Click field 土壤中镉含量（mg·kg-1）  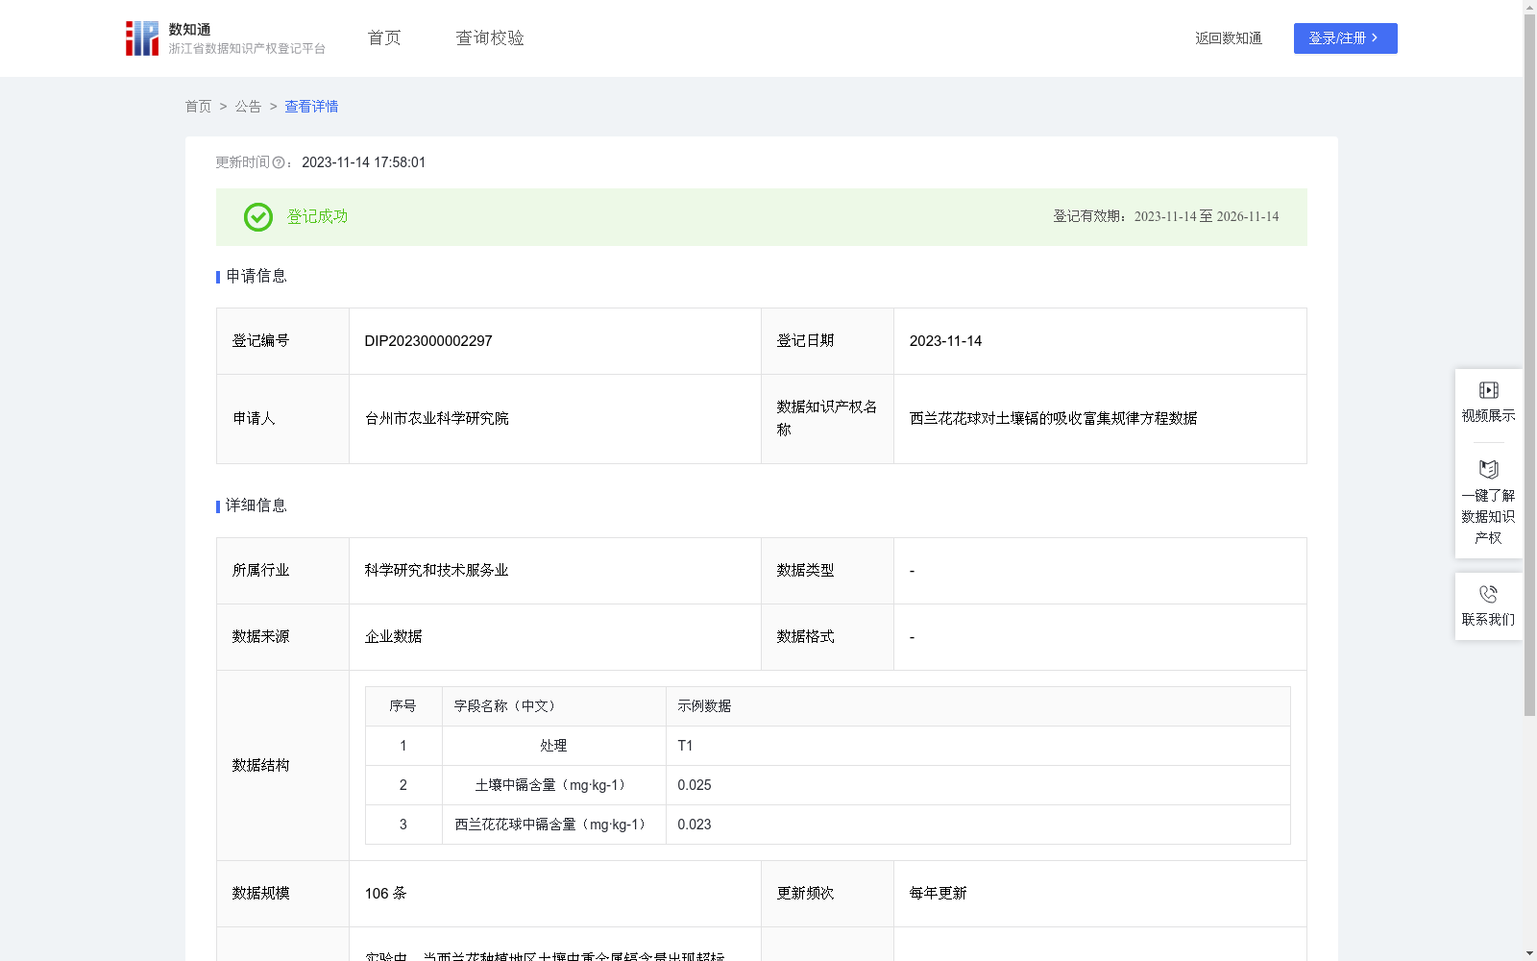(x=553, y=785)
